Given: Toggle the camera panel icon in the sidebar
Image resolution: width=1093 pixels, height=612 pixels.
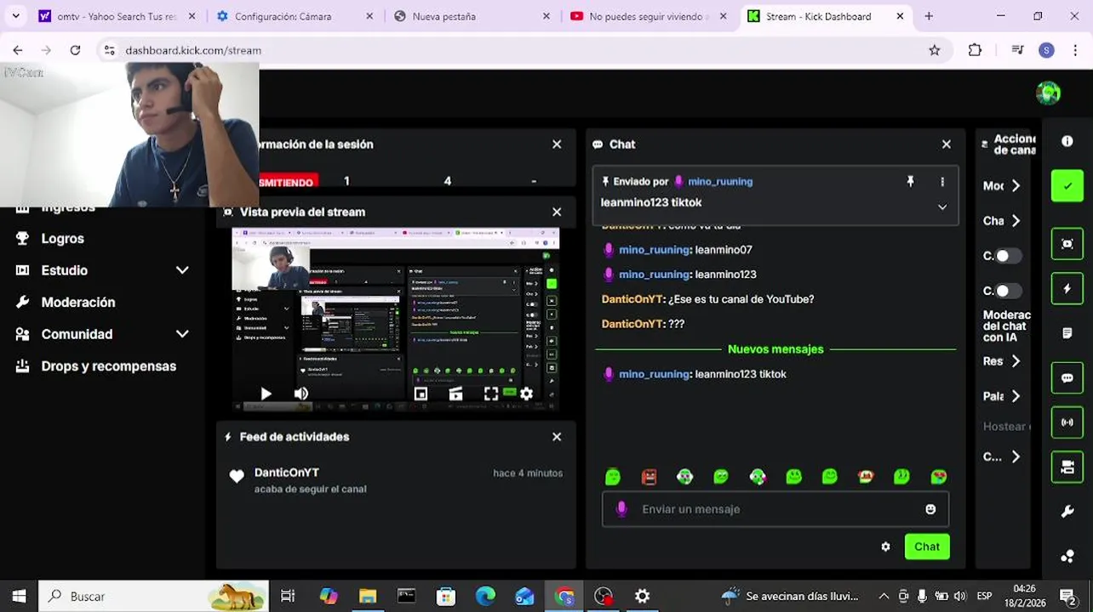Looking at the screenshot, I should click(1067, 467).
